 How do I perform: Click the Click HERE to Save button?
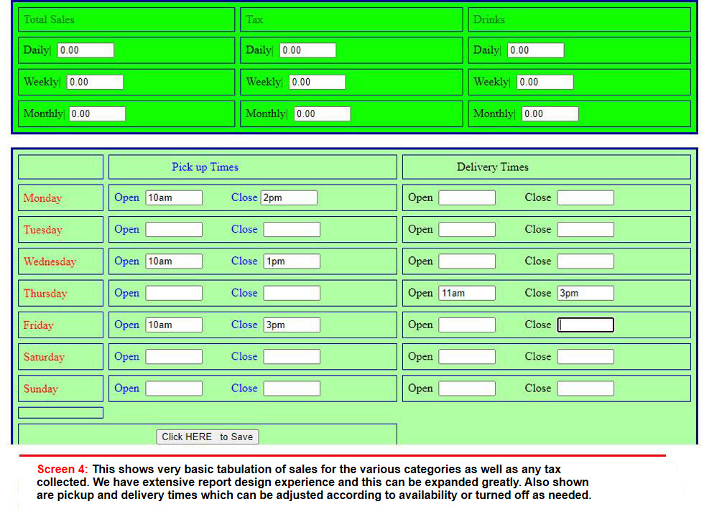(208, 437)
